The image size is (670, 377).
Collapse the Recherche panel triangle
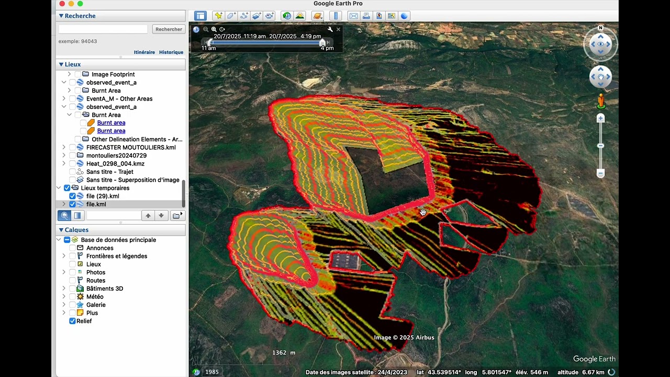61,16
